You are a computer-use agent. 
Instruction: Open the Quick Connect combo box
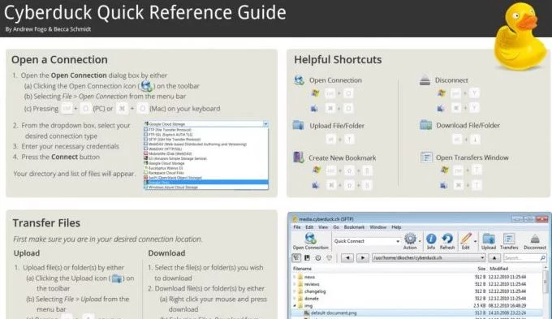(x=366, y=241)
